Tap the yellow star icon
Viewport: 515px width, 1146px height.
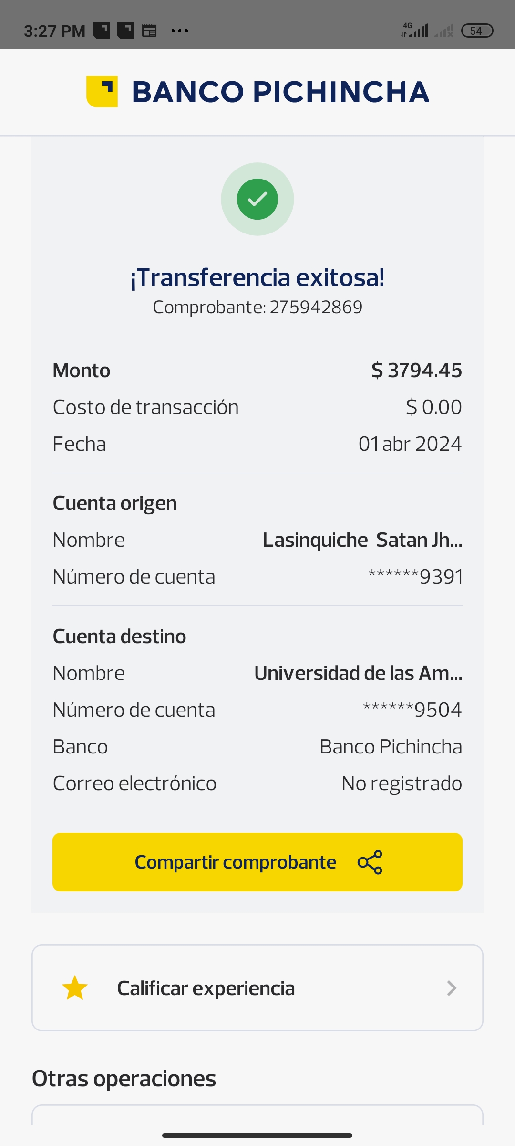click(75, 988)
